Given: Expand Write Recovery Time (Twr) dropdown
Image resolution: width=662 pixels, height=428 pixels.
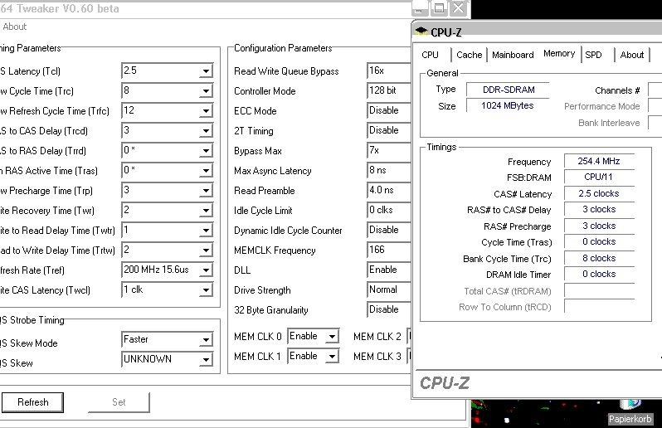Looking at the screenshot, I should pos(206,210).
